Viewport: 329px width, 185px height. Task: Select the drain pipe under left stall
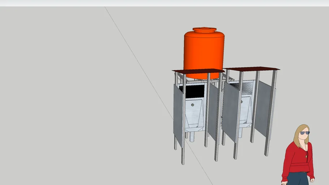(x=192, y=137)
